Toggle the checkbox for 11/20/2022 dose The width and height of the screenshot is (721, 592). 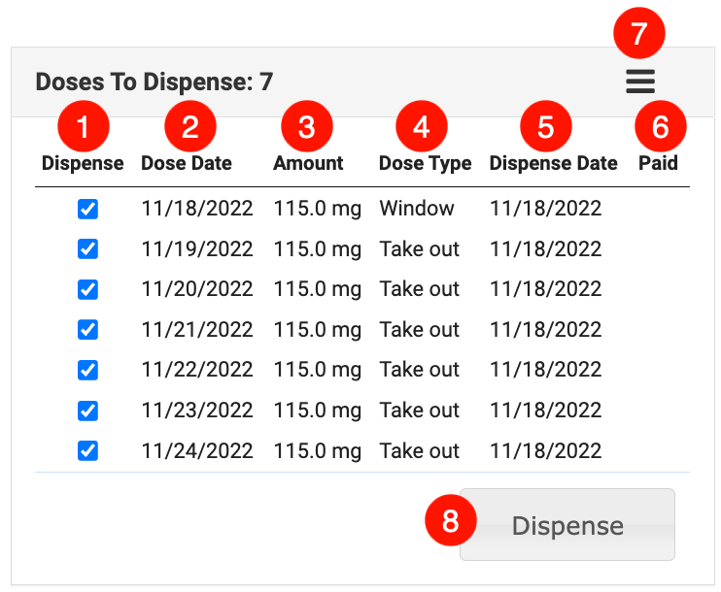coord(87,289)
